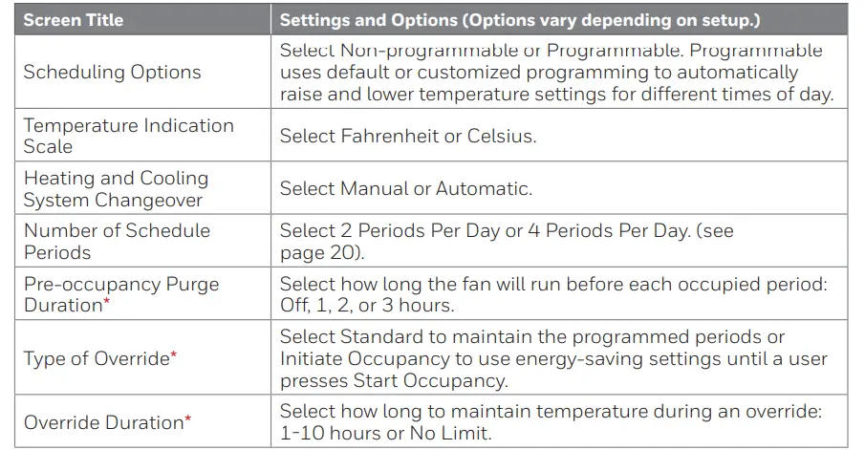Click the "Screen Title" column header
The height and width of the screenshot is (450, 865).
73,20
